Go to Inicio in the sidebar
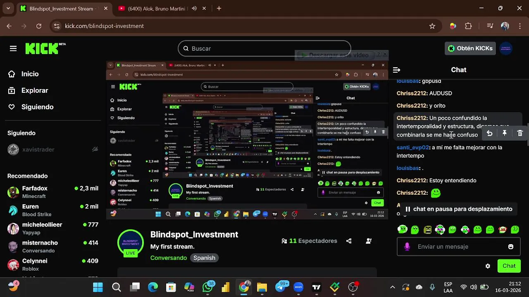The image size is (529, 297). 24,74
